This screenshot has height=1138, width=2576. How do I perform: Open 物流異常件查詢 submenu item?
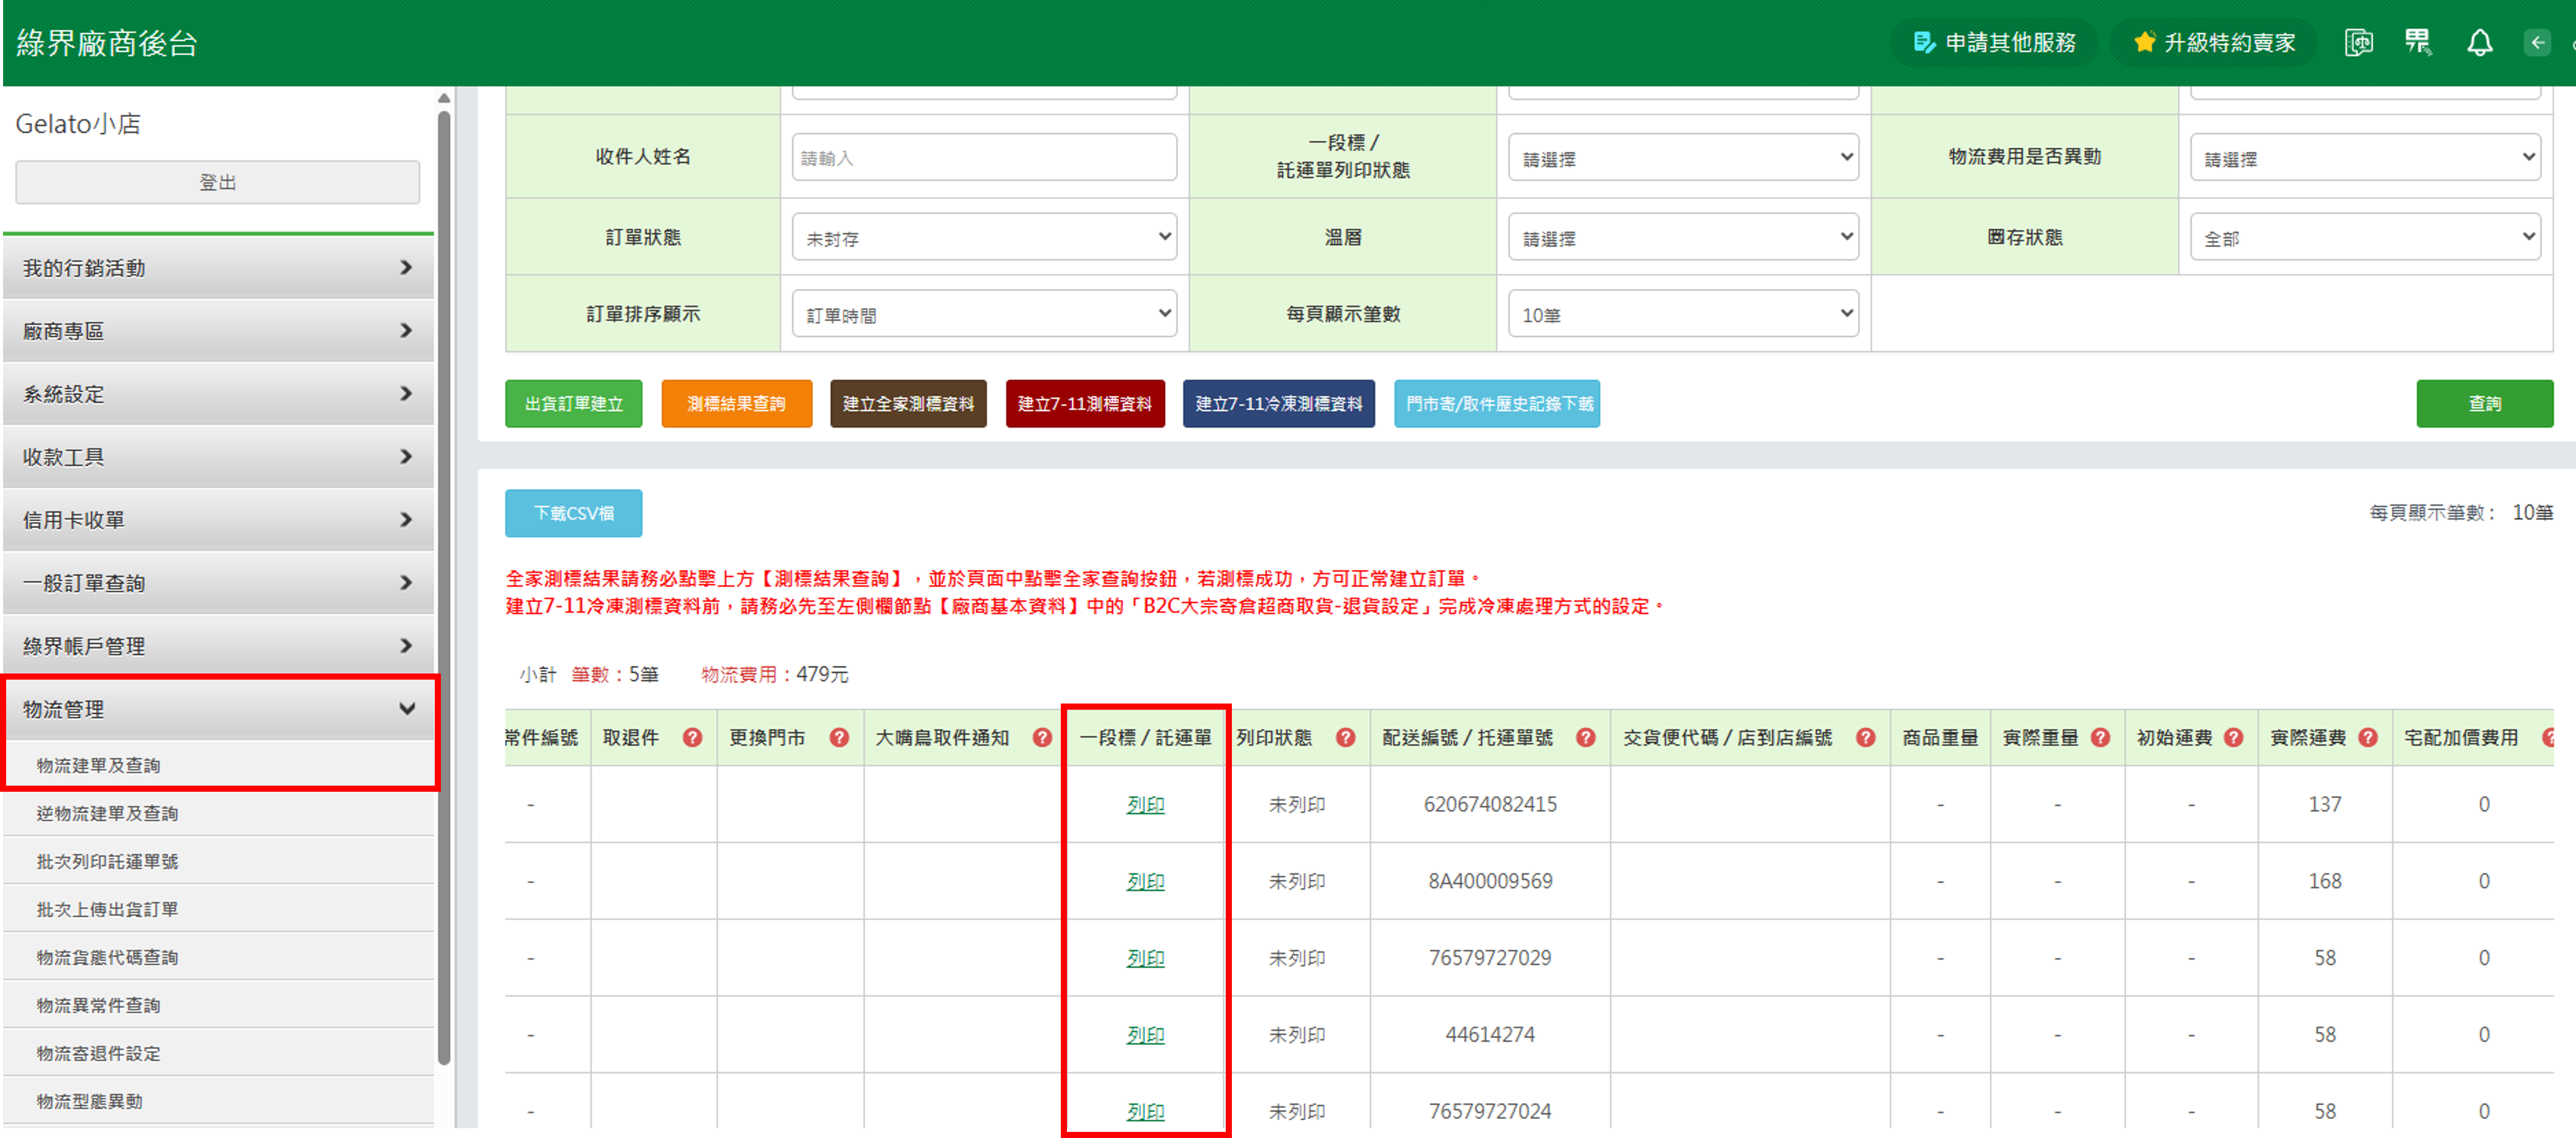pyautogui.click(x=99, y=1005)
